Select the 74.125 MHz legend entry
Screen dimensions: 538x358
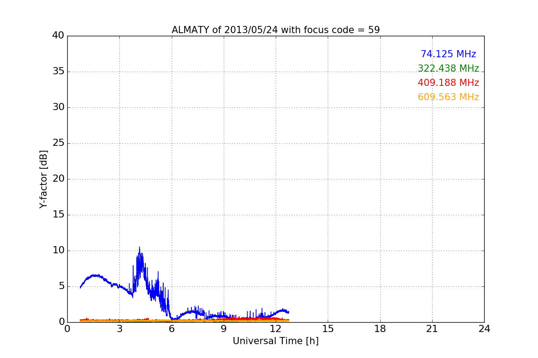448,54
